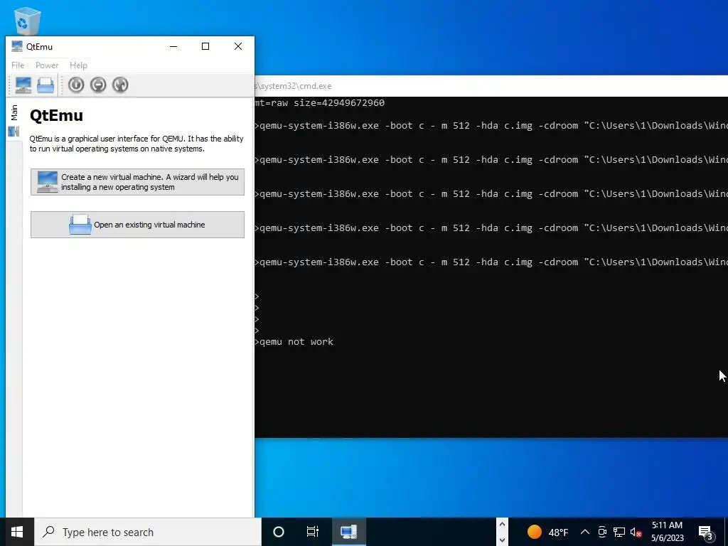Click the taskbar up scroll arrow
The width and height of the screenshot is (728, 546).
tap(502, 525)
